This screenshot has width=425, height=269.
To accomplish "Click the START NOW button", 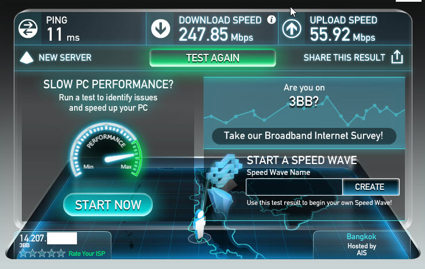I will pos(108,205).
